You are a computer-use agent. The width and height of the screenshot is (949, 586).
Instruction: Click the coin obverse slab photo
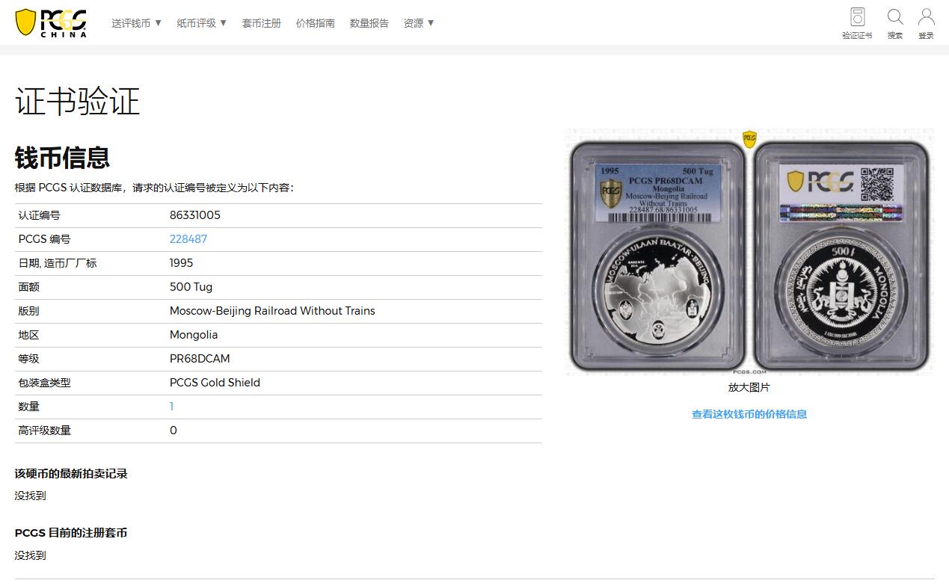click(658, 256)
